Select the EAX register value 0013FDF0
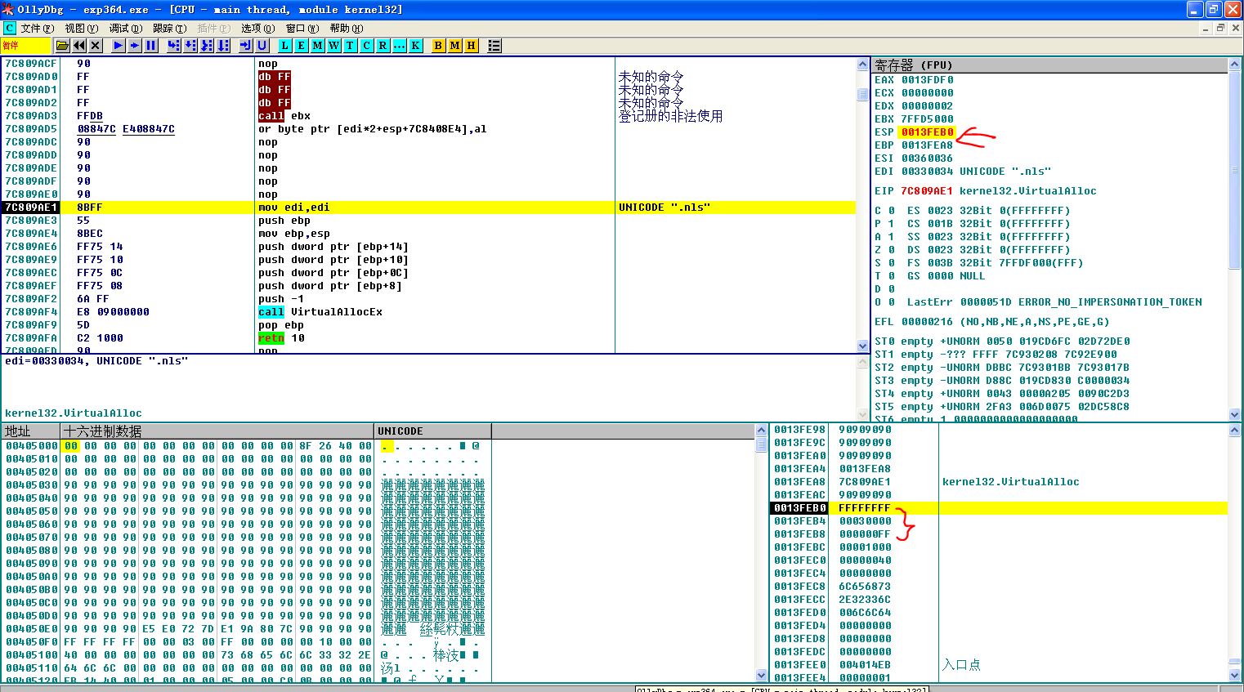Viewport: 1244px width, 692px height. 927,80
